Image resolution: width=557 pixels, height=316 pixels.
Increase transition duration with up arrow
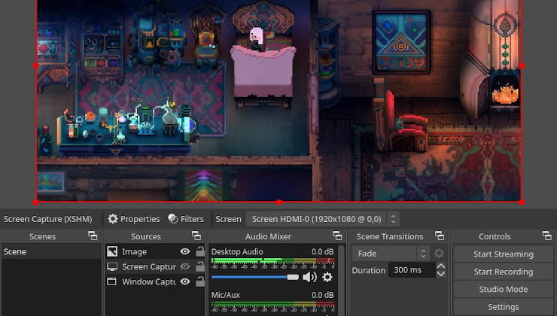click(x=441, y=266)
